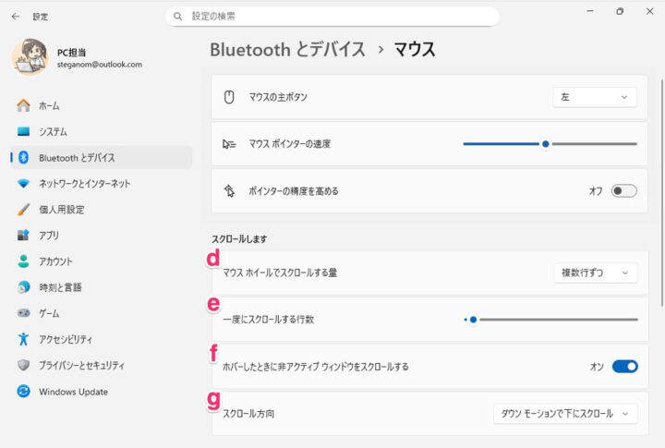The image size is (665, 448).
Task: Open the Windows Update icon
Action: pyautogui.click(x=24, y=392)
